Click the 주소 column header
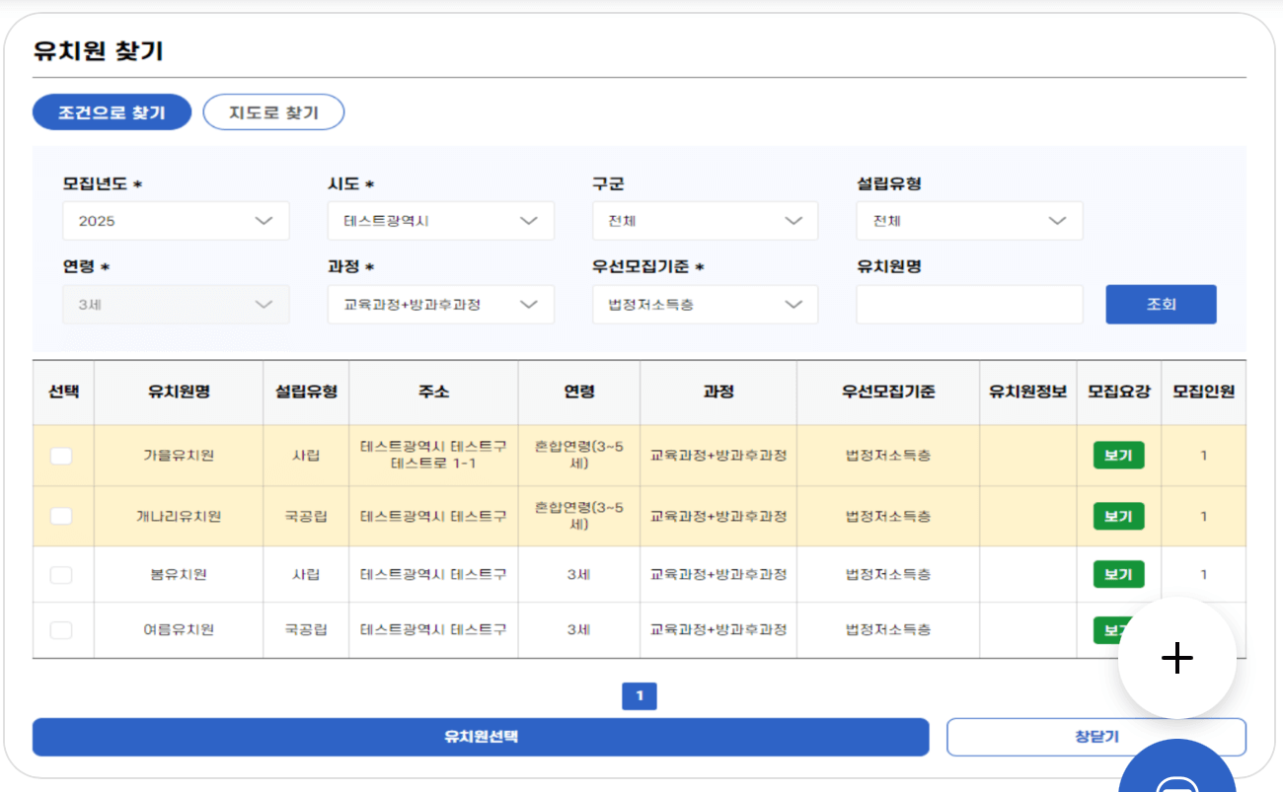Screen dimensions: 1283x792 coord(433,393)
